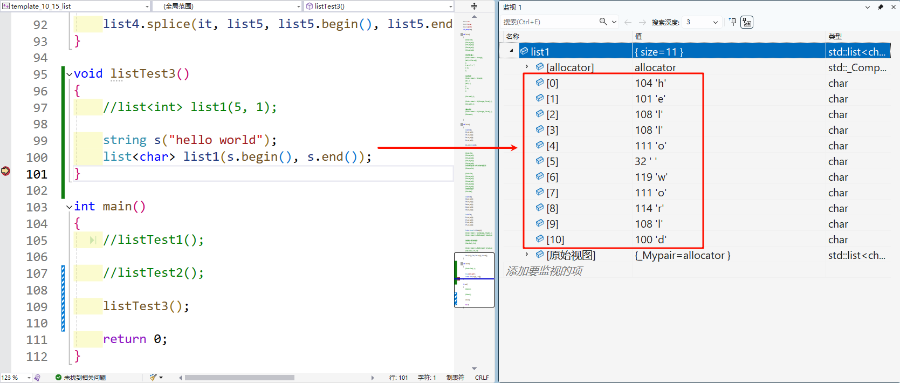Viewport: 900px width, 383px height.
Task: Click the template_10_15_list project icon
Action: click(6, 6)
